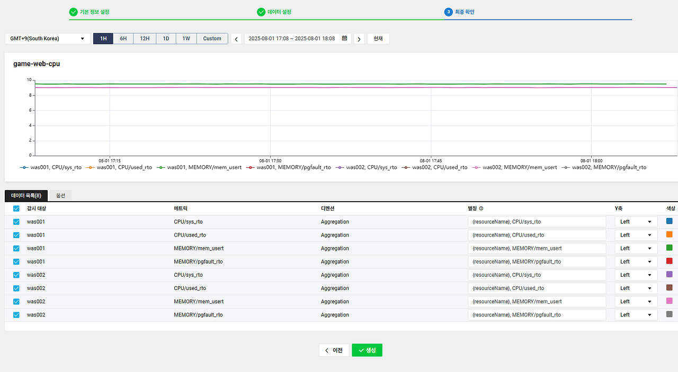The image size is (678, 372).
Task: Click the 이전 button
Action: [334, 350]
